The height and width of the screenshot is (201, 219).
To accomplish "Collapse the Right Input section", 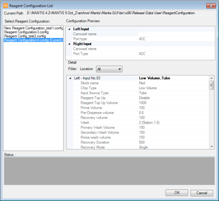I will coord(69,44).
